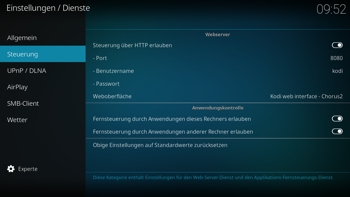Toggle remote control by this computer's applications
350x197 pixels.
337,119
